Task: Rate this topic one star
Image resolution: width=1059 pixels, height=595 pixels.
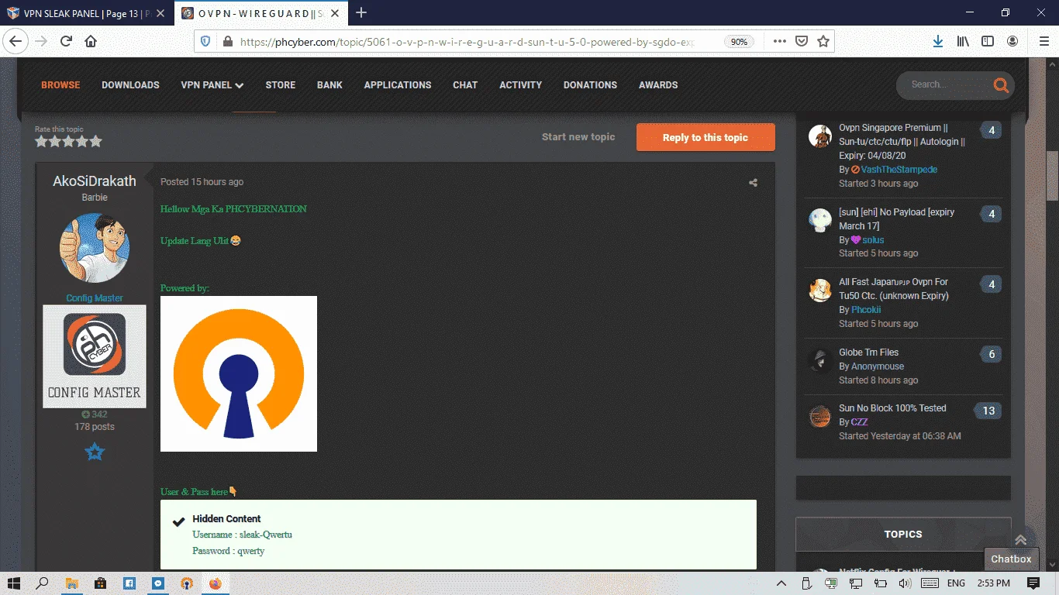Action: click(x=41, y=141)
